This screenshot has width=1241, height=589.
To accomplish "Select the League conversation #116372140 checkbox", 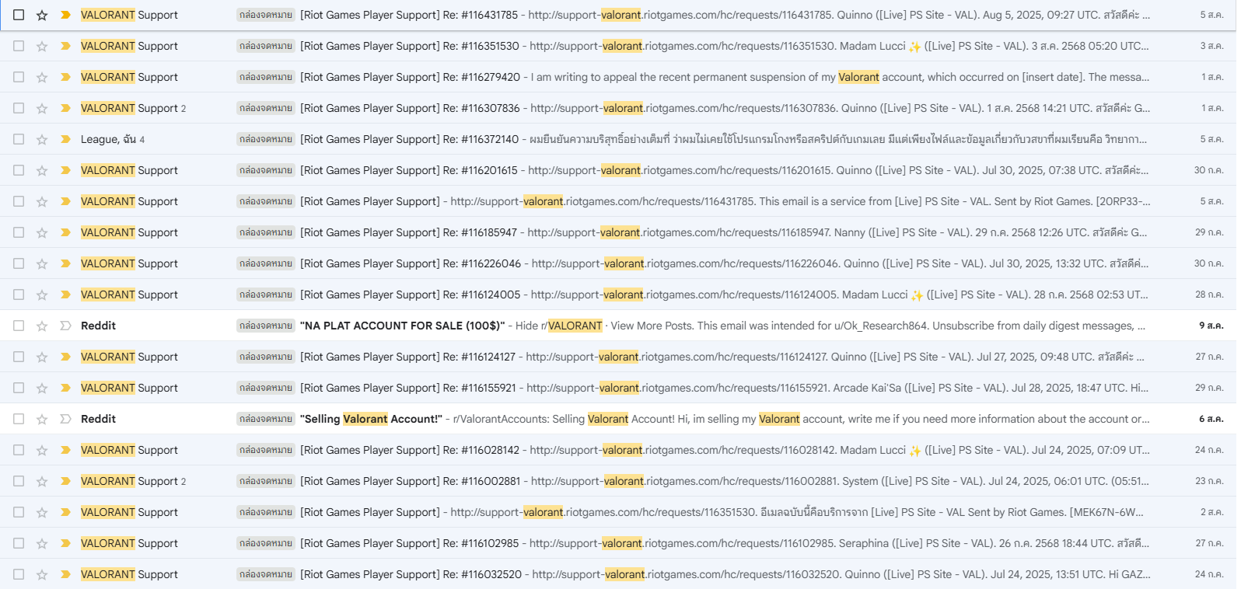I will [x=19, y=139].
